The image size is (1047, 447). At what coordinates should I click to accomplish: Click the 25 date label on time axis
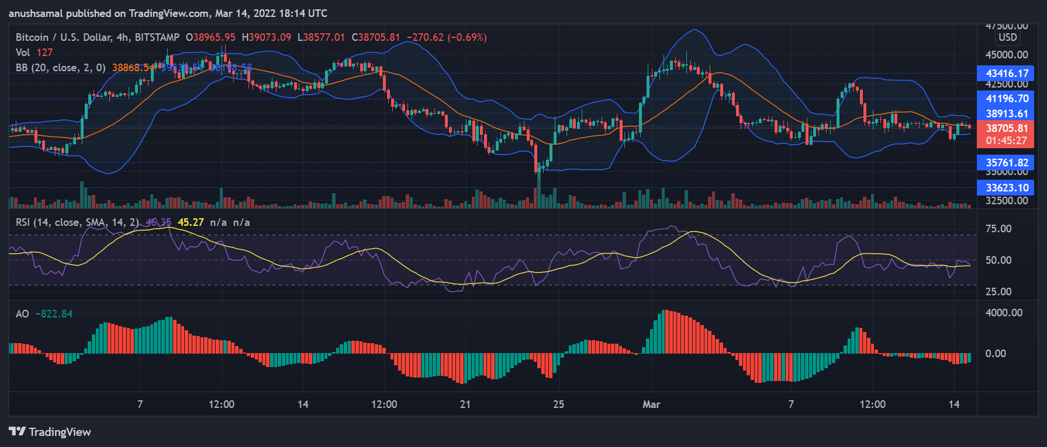click(558, 404)
